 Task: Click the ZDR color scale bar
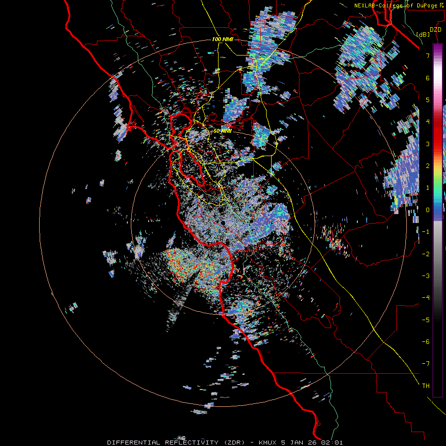tap(438, 220)
